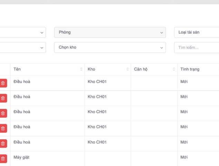Open the Phòng dropdown

click(110, 32)
